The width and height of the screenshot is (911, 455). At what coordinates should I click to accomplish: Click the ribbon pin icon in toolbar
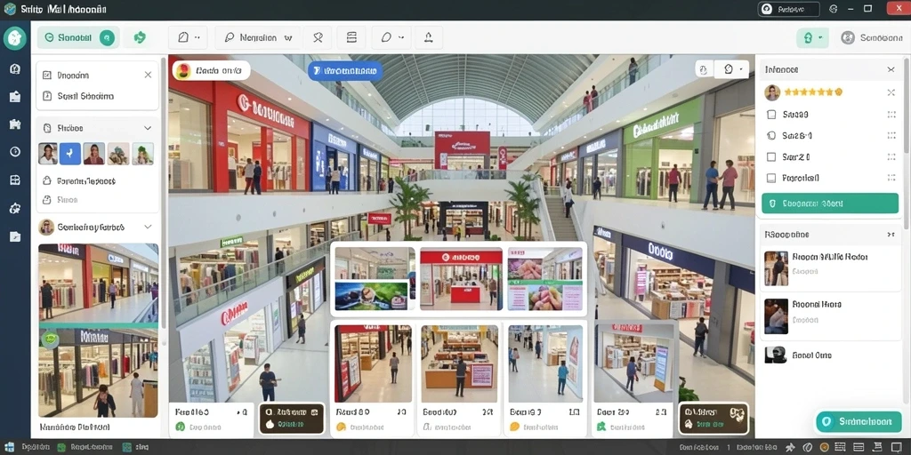[x=318, y=37]
